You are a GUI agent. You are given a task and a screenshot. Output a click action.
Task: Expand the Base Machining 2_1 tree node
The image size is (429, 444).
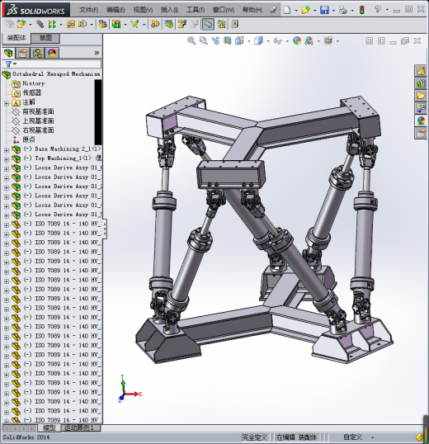(7, 150)
